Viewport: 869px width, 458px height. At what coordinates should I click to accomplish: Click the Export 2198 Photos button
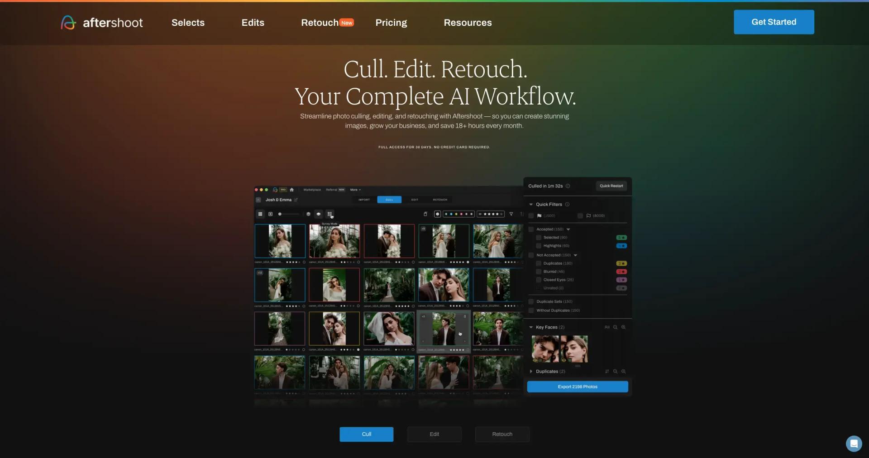coord(577,386)
